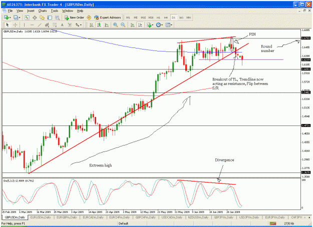Open a new chart window
This screenshot has height=227, width=313.
[6, 17]
